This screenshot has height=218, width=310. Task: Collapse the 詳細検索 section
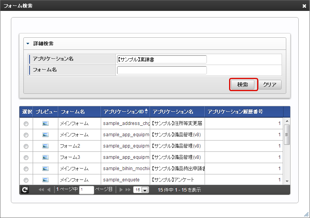[28, 44]
